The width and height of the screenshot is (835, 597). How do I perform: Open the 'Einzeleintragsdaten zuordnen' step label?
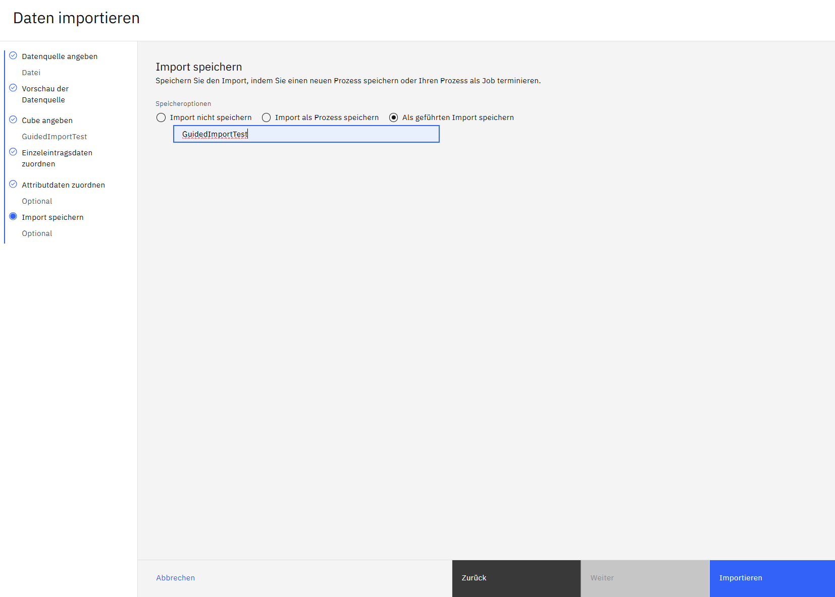[57, 158]
